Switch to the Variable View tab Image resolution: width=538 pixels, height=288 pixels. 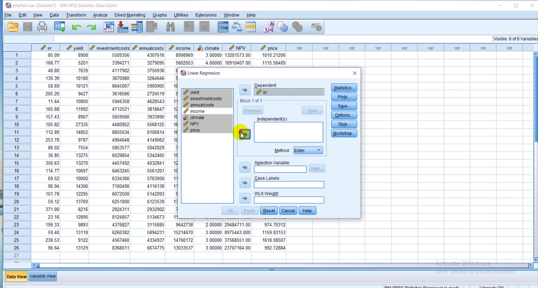[x=43, y=276]
